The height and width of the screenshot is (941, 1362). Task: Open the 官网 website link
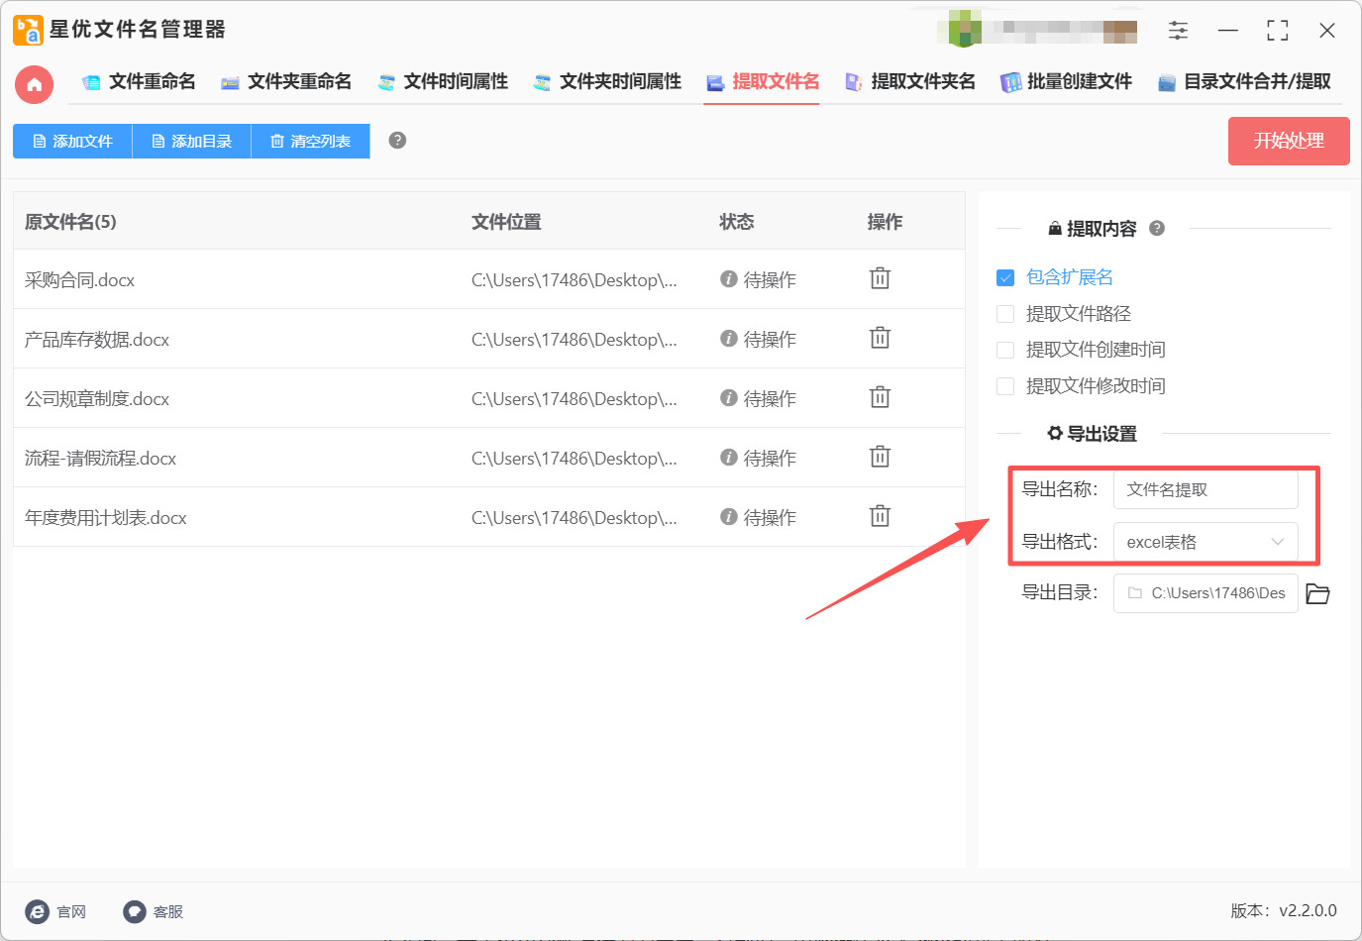click(x=56, y=911)
